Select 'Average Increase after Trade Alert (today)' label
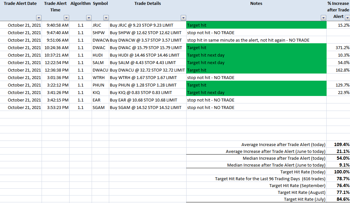This screenshot has height=203, width=350. pyautogui.click(x=283, y=145)
